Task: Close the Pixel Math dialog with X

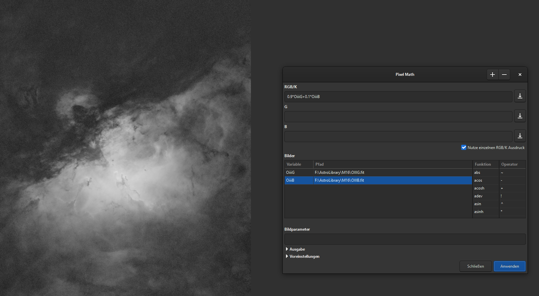Action: (520, 74)
